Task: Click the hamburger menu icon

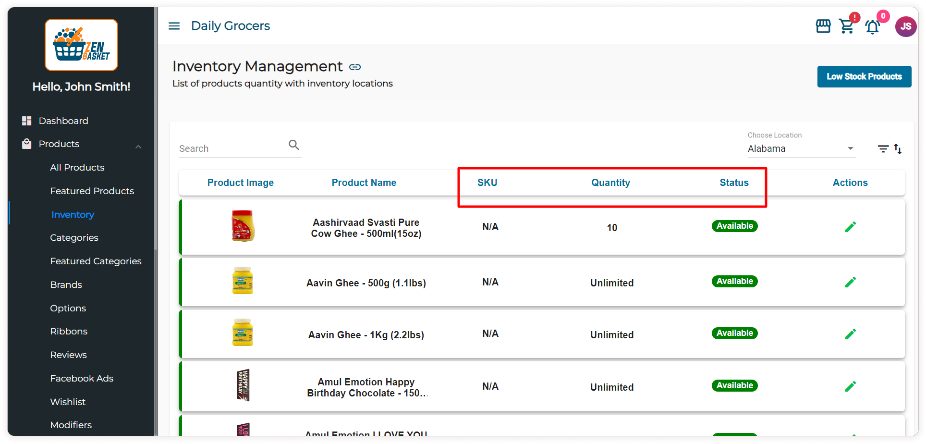Action: coord(174,26)
